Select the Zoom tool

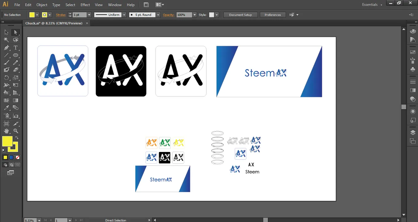(15, 131)
